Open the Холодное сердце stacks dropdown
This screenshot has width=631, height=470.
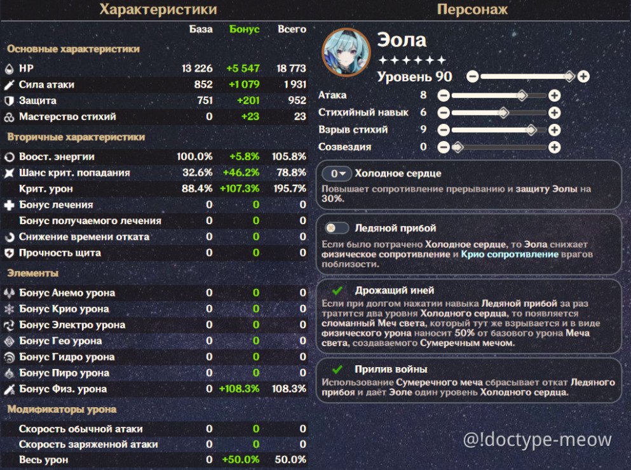point(337,174)
